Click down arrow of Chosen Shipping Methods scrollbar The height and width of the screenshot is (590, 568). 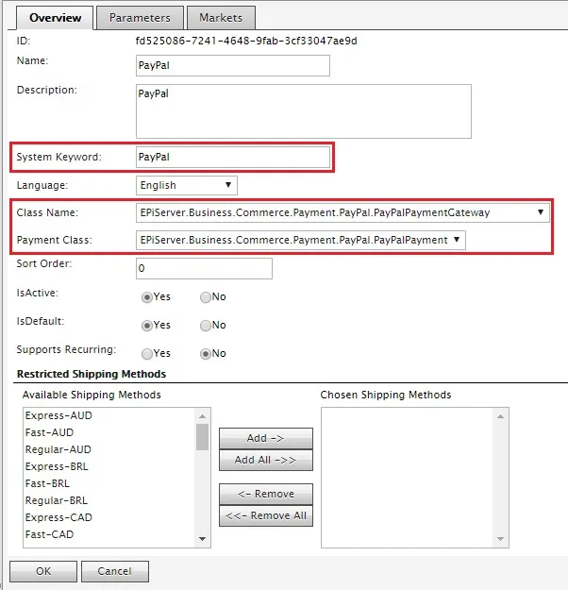[x=500, y=539]
